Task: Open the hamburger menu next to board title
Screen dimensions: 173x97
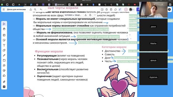Action: pos(4,9)
